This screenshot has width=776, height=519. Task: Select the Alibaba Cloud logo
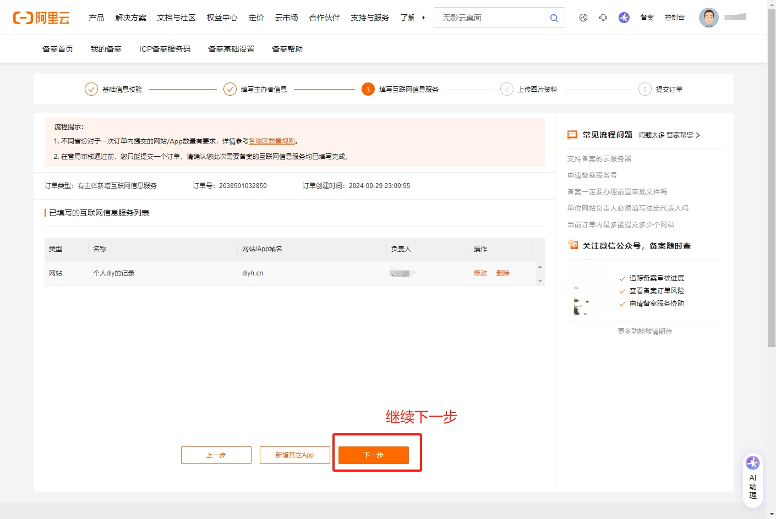[41, 17]
